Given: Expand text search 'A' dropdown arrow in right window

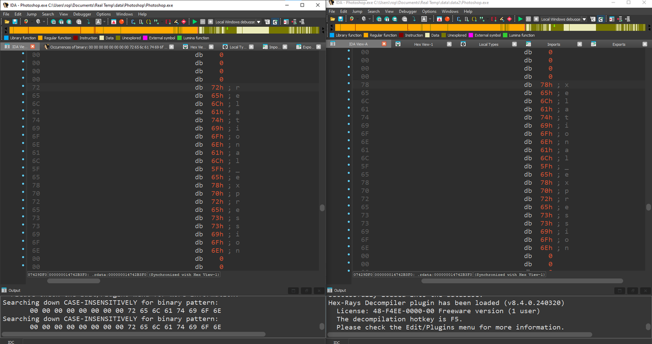Looking at the screenshot, I should coord(430,19).
